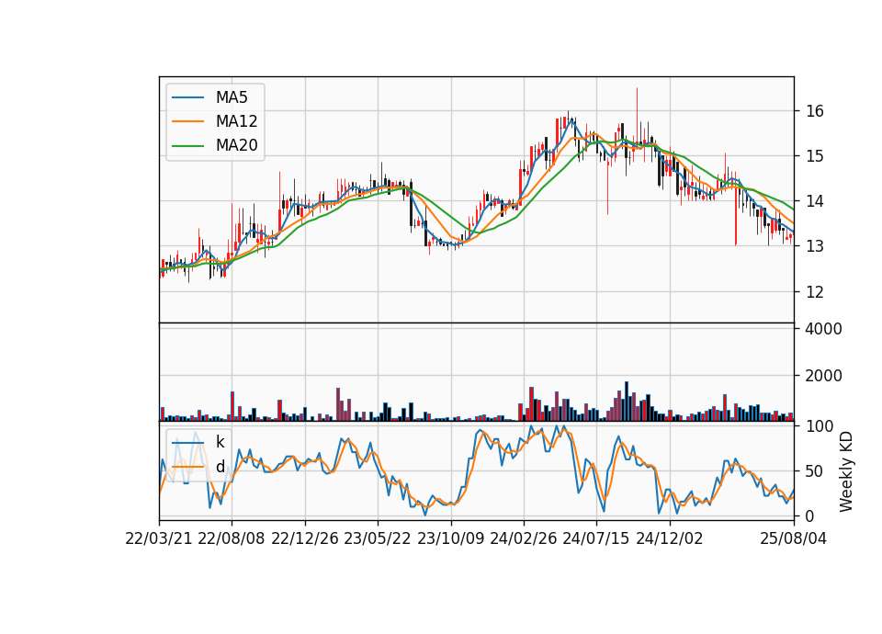The image size is (882, 634).
Task: Click the 23/10/09 date tick label
Action: [x=450, y=538]
